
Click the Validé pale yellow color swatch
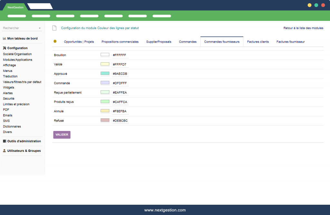click(x=105, y=64)
